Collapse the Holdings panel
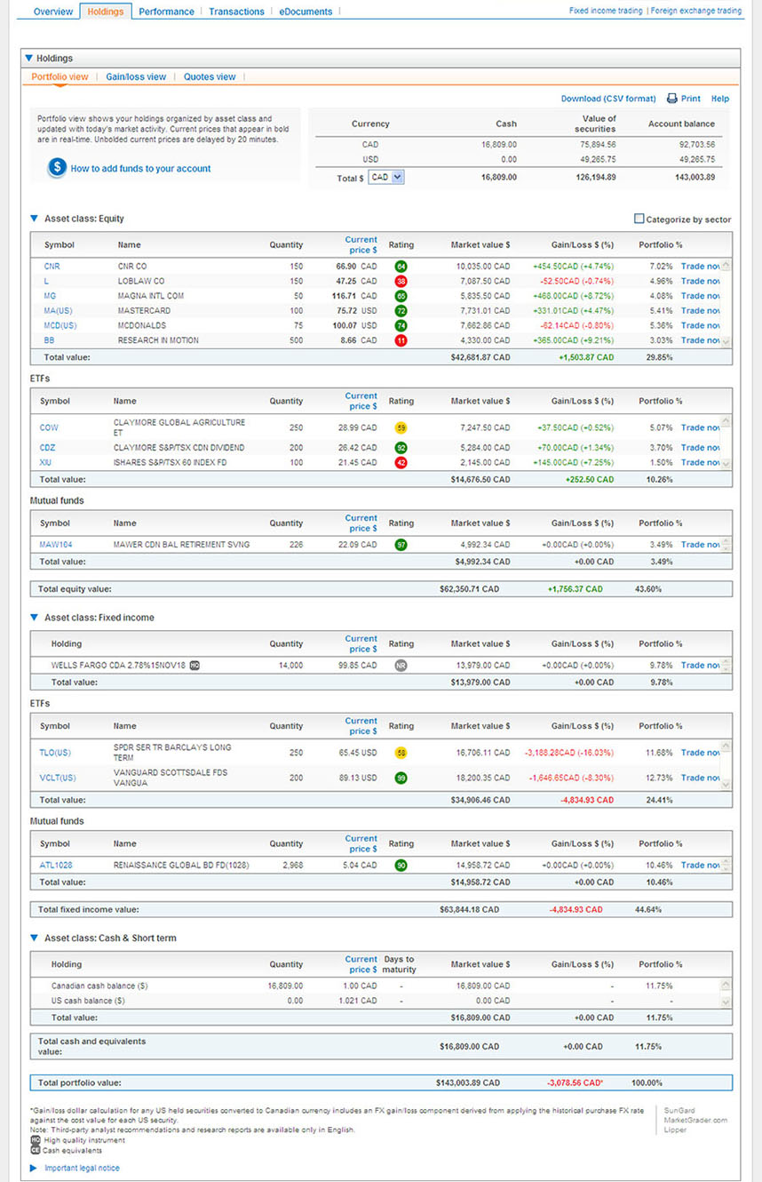Viewport: 762px width, 1182px height. click(x=29, y=59)
